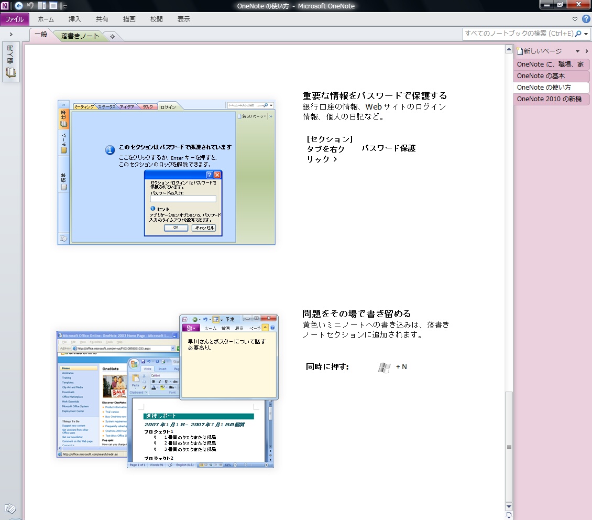Click the scroll down arrow on page scrollbar
Image resolution: width=592 pixels, height=520 pixels.
coord(509,507)
